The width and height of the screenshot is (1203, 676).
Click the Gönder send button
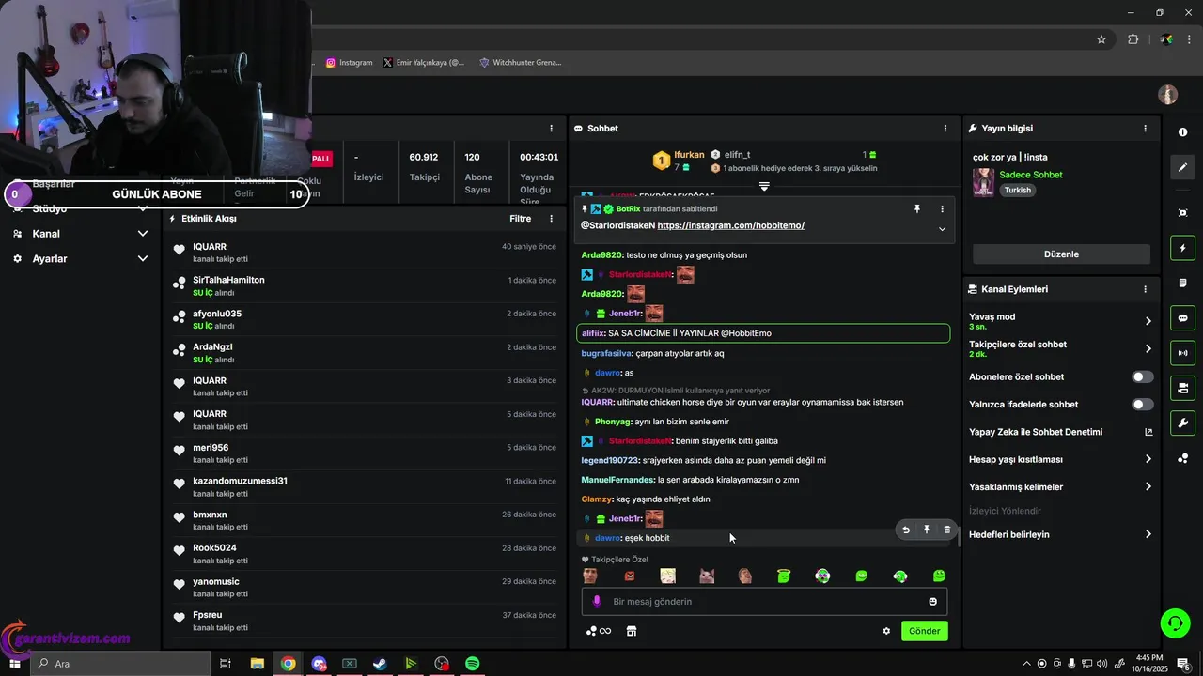pyautogui.click(x=924, y=631)
